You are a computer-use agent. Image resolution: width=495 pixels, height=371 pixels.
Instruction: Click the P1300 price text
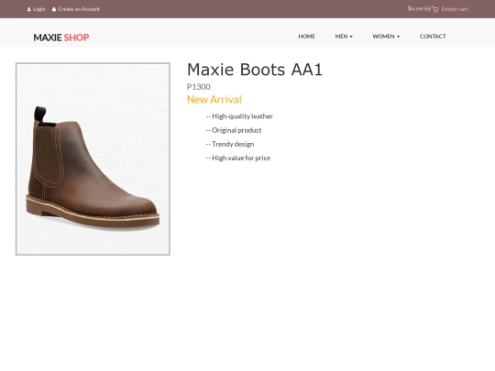pyautogui.click(x=199, y=87)
